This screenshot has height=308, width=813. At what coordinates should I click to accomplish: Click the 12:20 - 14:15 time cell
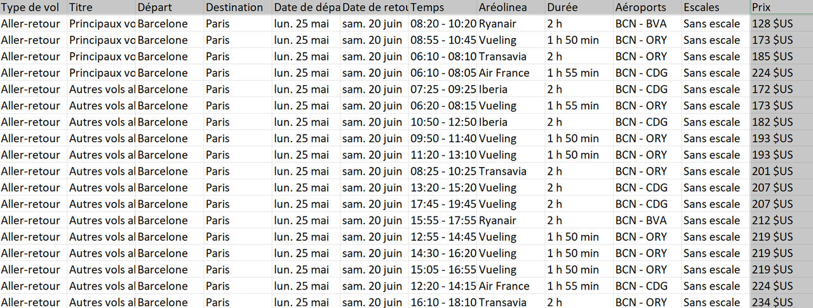443,286
